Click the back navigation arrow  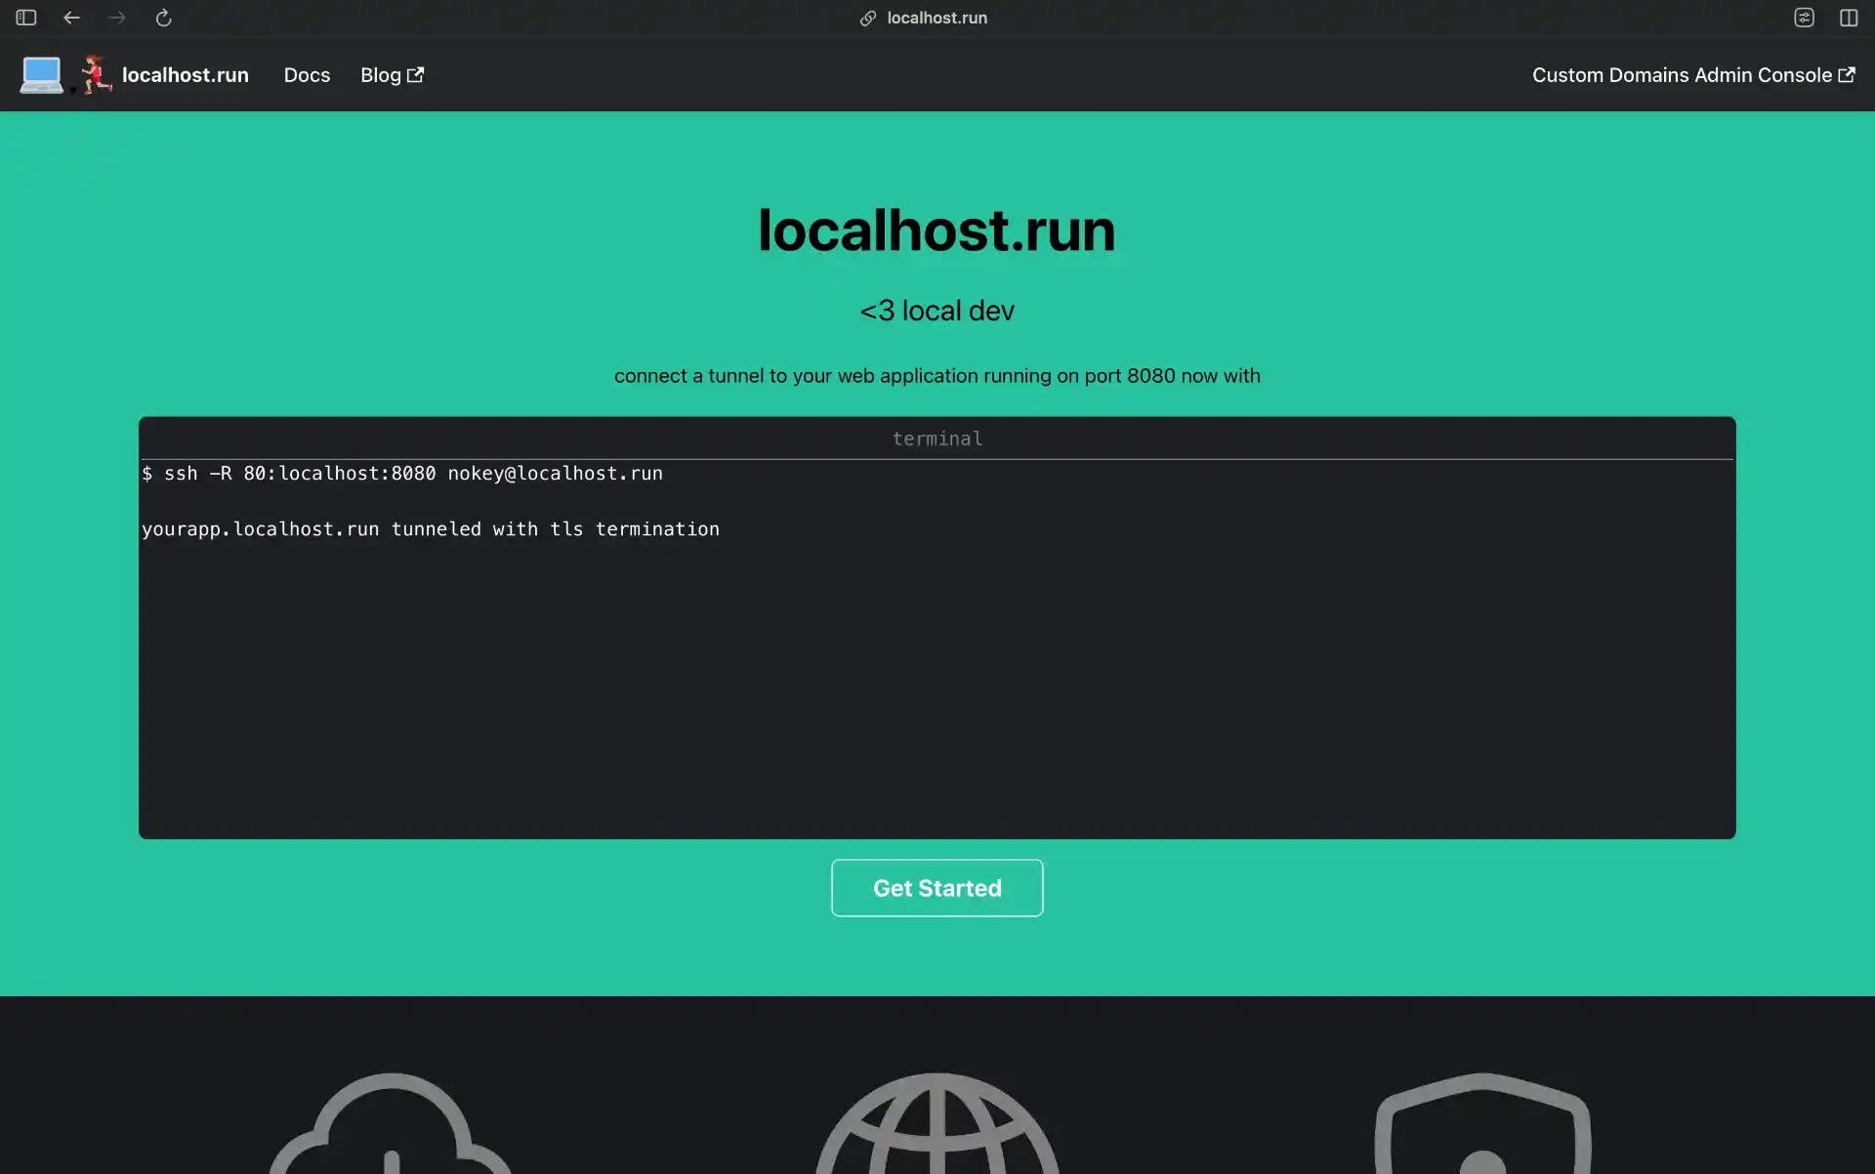pos(71,18)
